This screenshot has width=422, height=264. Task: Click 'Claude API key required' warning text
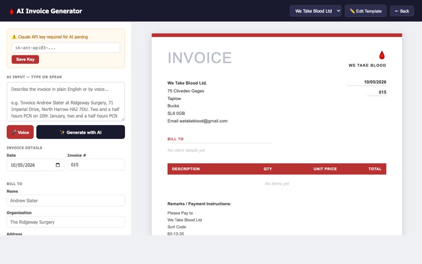53,37
